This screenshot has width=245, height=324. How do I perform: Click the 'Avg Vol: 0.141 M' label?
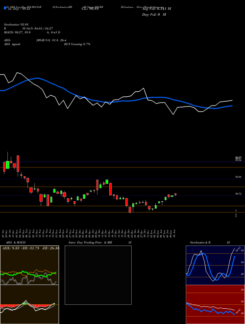(x=156, y=9)
